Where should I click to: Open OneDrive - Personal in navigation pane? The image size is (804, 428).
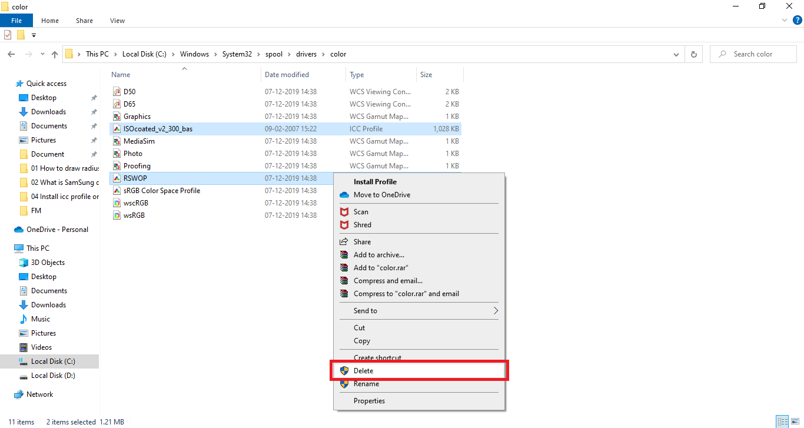(x=57, y=230)
